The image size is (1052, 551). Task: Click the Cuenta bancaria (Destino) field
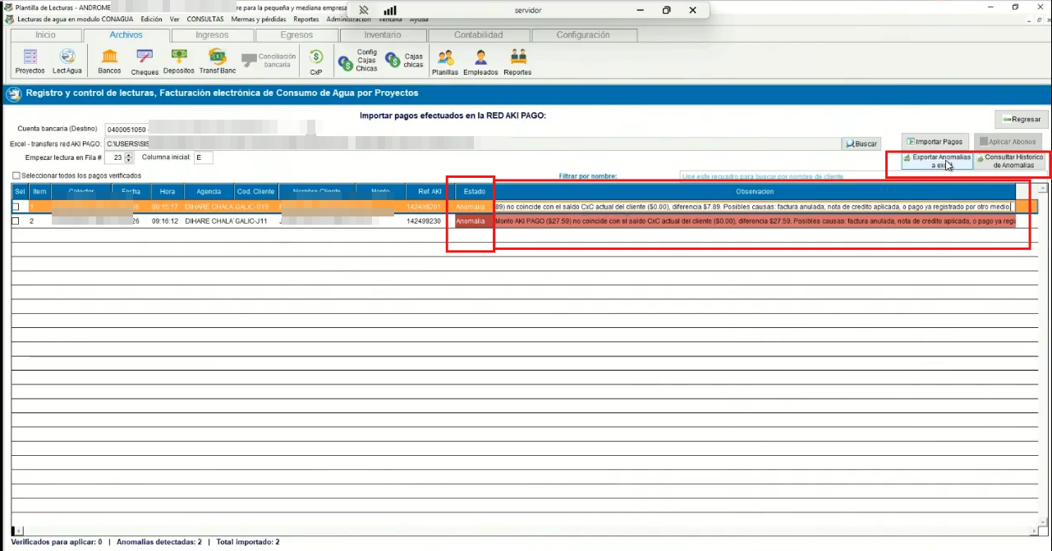click(x=210, y=130)
